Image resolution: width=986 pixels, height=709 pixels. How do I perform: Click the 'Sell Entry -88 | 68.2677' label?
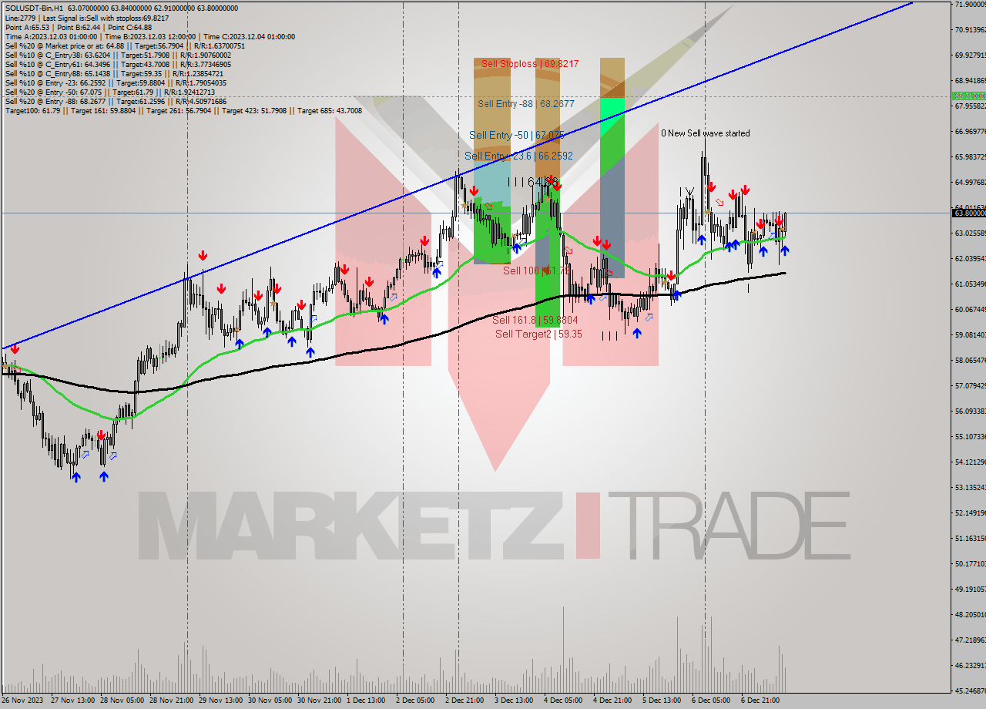point(525,103)
